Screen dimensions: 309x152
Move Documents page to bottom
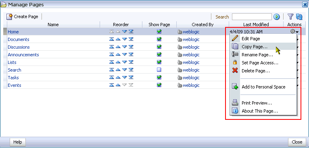(x=131, y=39)
